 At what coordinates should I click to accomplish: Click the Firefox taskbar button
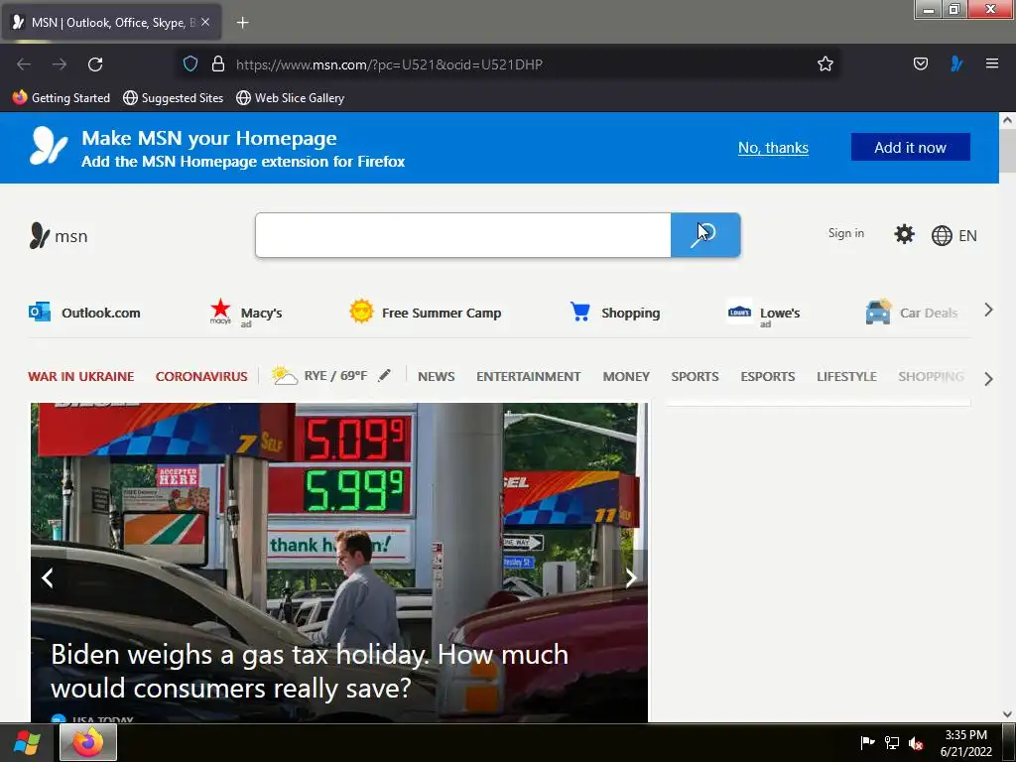(x=88, y=742)
